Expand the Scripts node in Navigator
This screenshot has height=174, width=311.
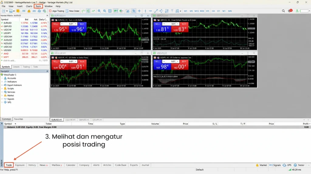(x=2, y=89)
